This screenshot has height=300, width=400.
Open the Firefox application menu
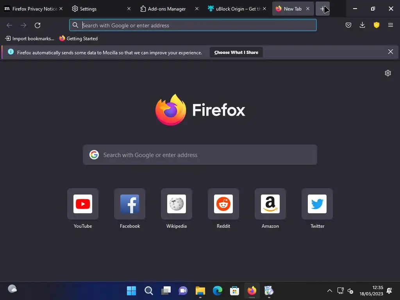[391, 25]
